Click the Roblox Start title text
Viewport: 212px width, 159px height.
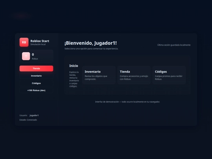pyautogui.click(x=40, y=41)
